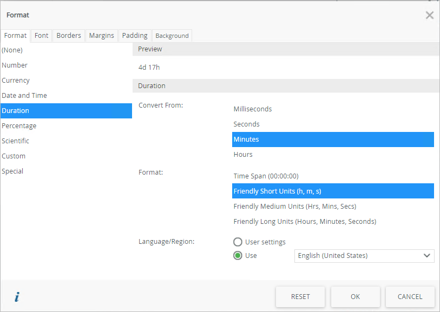Click the blue info icon
The width and height of the screenshot is (440, 312).
(x=17, y=297)
